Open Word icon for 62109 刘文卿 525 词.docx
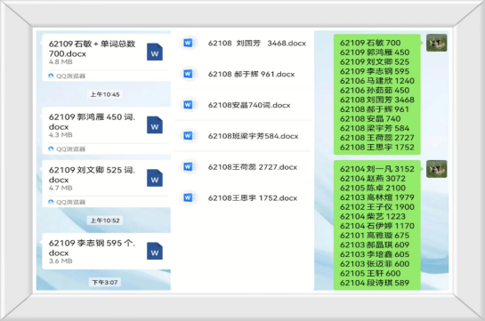This screenshot has height=321, width=485. (x=155, y=178)
